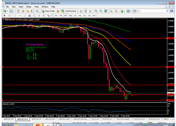Image resolution: width=176 pixels, height=126 pixels.
Task: Select the crosshair tool
Action: tap(10, 16)
